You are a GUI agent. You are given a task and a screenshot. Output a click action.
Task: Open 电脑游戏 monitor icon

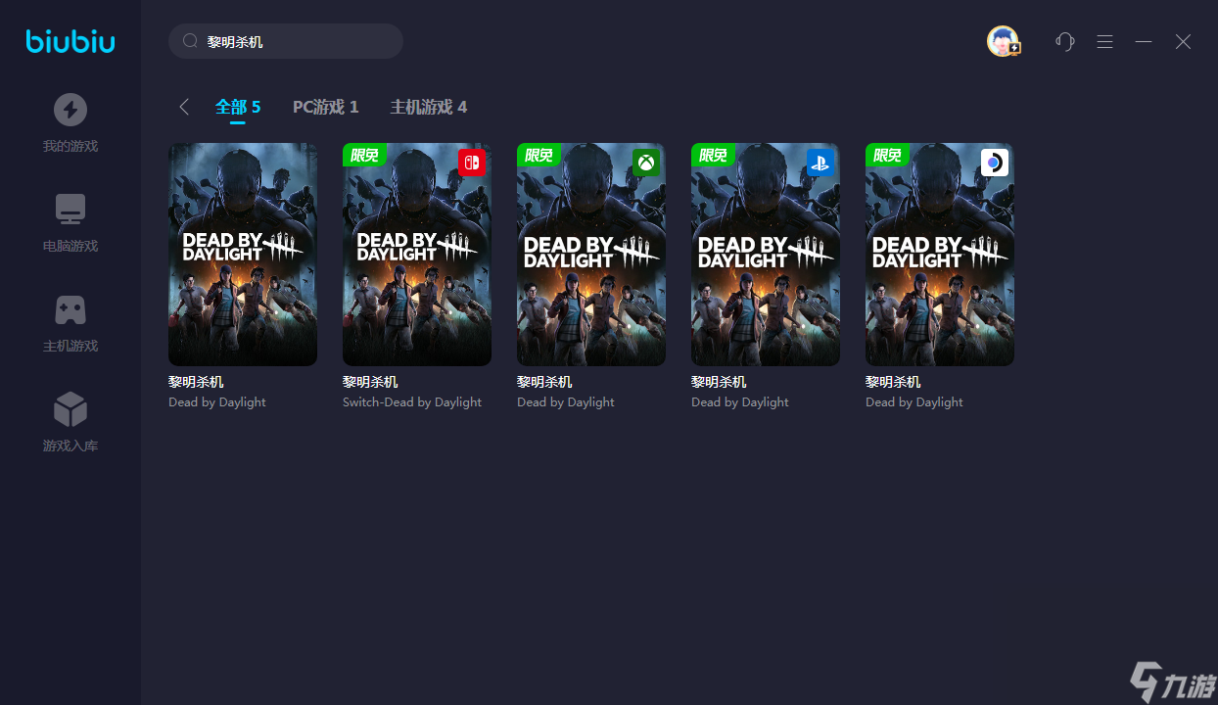click(x=70, y=210)
